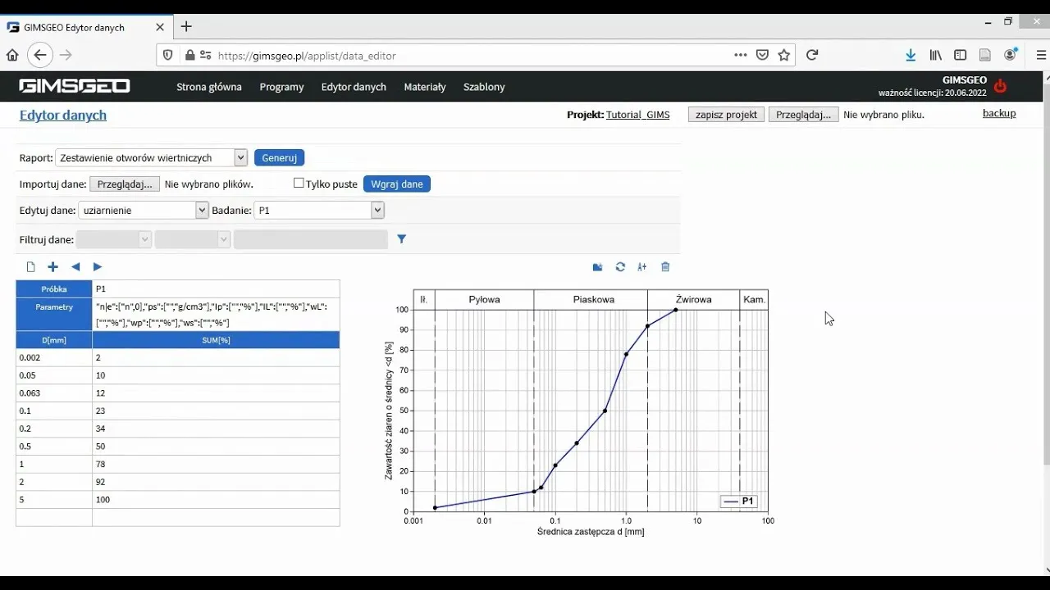Viewport: 1050px width, 590px height.
Task: Click the P1 legend entry in the chart
Action: [x=739, y=501]
